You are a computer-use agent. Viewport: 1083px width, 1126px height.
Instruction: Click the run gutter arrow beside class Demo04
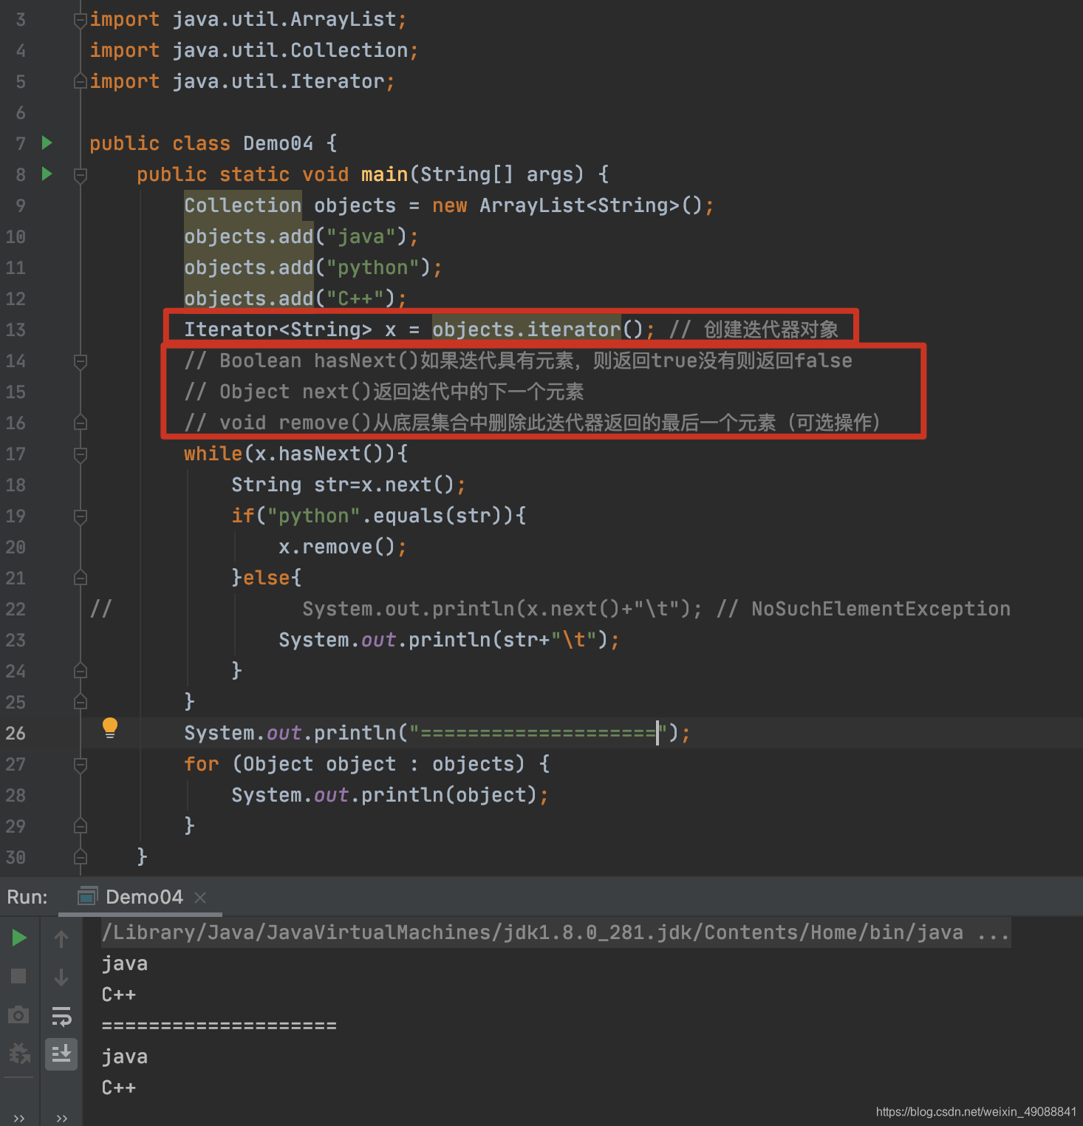(47, 143)
